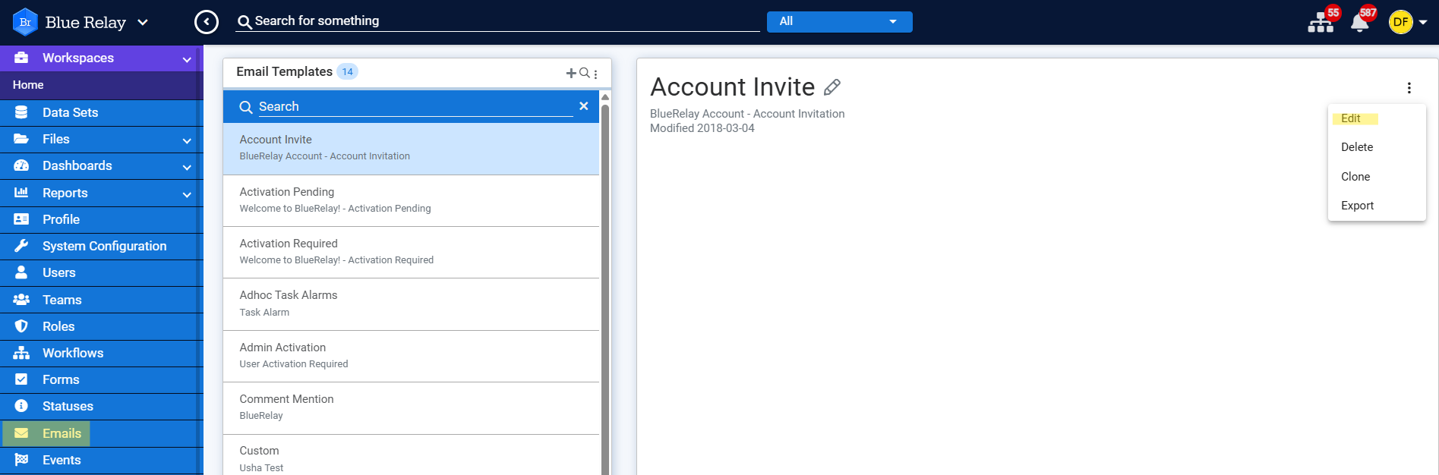
Task: Choose Clone from the context menu
Action: [x=1355, y=177]
